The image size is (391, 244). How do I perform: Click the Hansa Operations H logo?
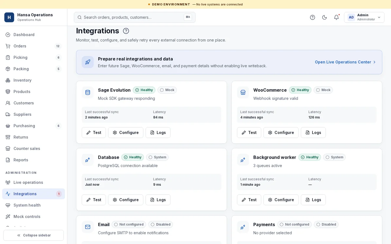tap(9, 17)
